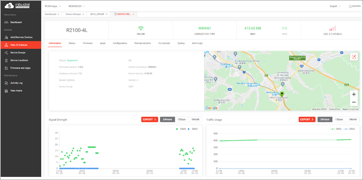Show Signal Strength for 15Days
363x180 pixels.
182,120
